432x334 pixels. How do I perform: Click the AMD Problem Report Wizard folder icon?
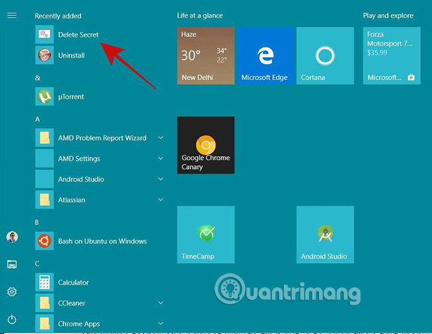point(45,137)
